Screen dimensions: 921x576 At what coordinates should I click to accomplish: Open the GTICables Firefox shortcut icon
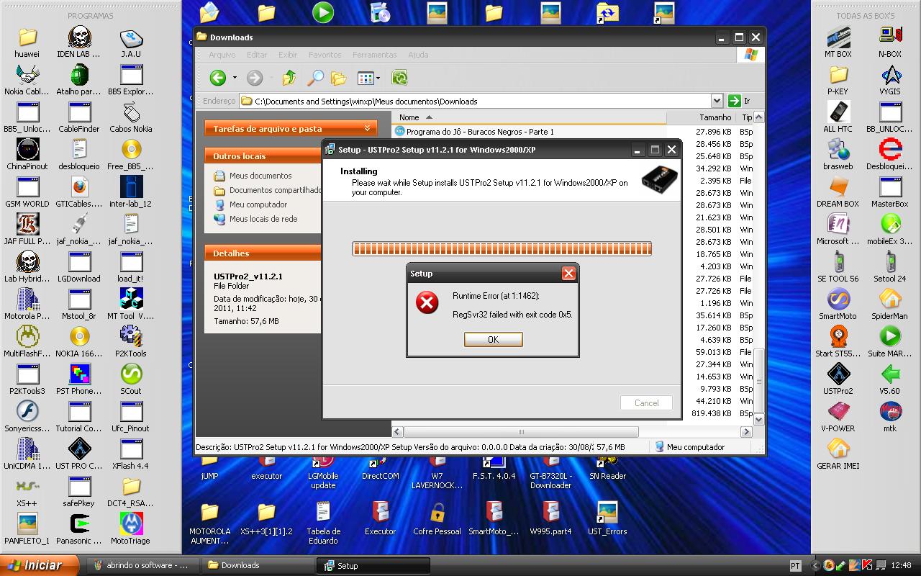(79, 193)
